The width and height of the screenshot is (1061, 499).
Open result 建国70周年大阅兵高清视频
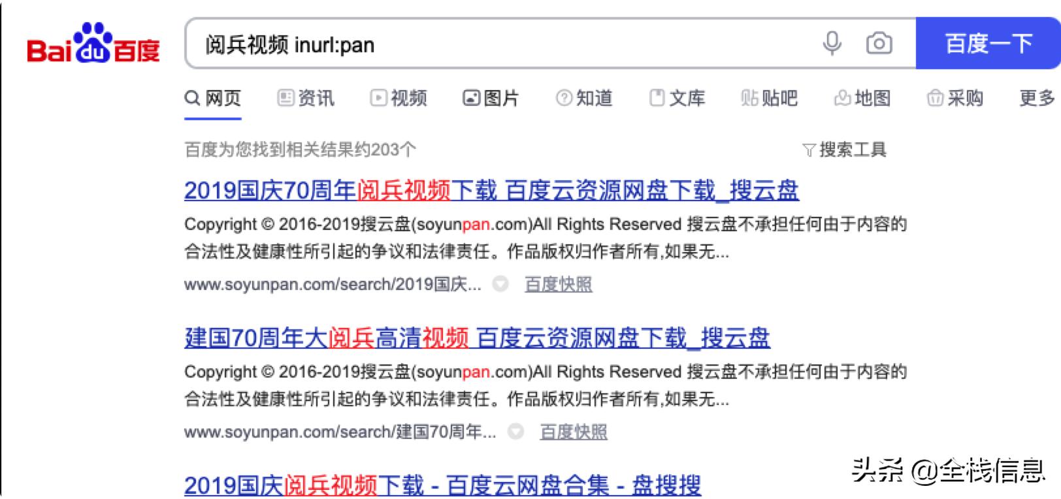[x=477, y=338]
